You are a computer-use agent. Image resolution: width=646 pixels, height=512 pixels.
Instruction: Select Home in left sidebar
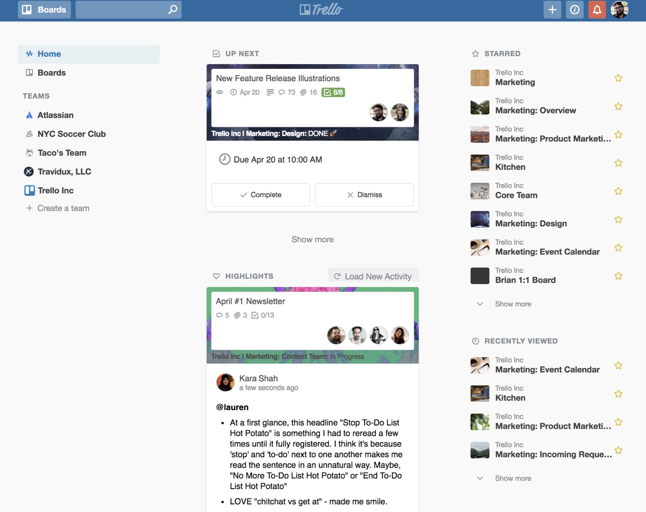(49, 54)
